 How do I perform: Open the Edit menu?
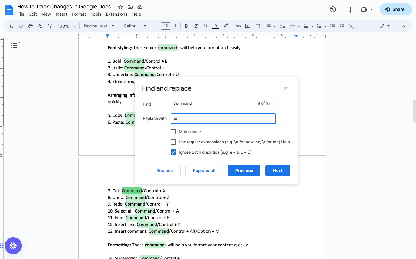[33, 14]
